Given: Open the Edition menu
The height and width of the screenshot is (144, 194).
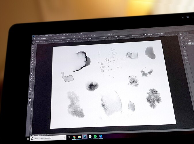Looking at the screenshot, I should [42, 36].
